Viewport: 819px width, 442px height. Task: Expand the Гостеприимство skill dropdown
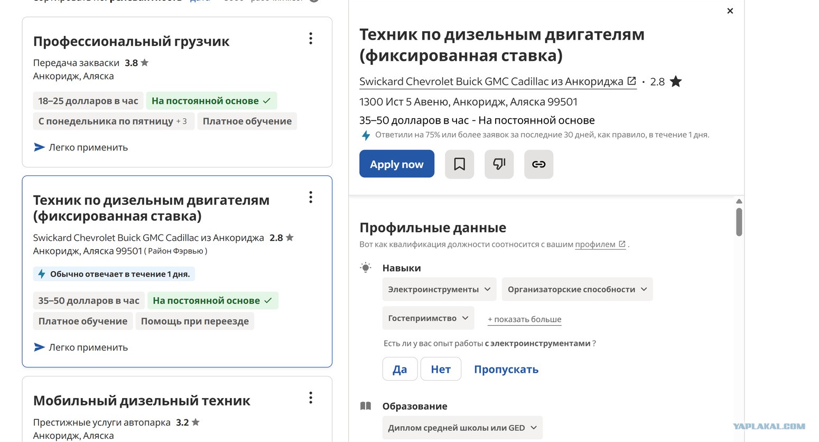[x=429, y=318]
